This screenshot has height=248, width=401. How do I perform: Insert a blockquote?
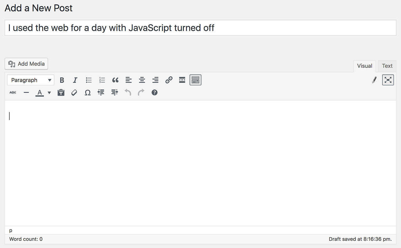[x=115, y=80]
